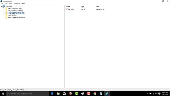Viewport: 170px width, 96px height.
Task: Open the Help menu
Action: tap(23, 3)
